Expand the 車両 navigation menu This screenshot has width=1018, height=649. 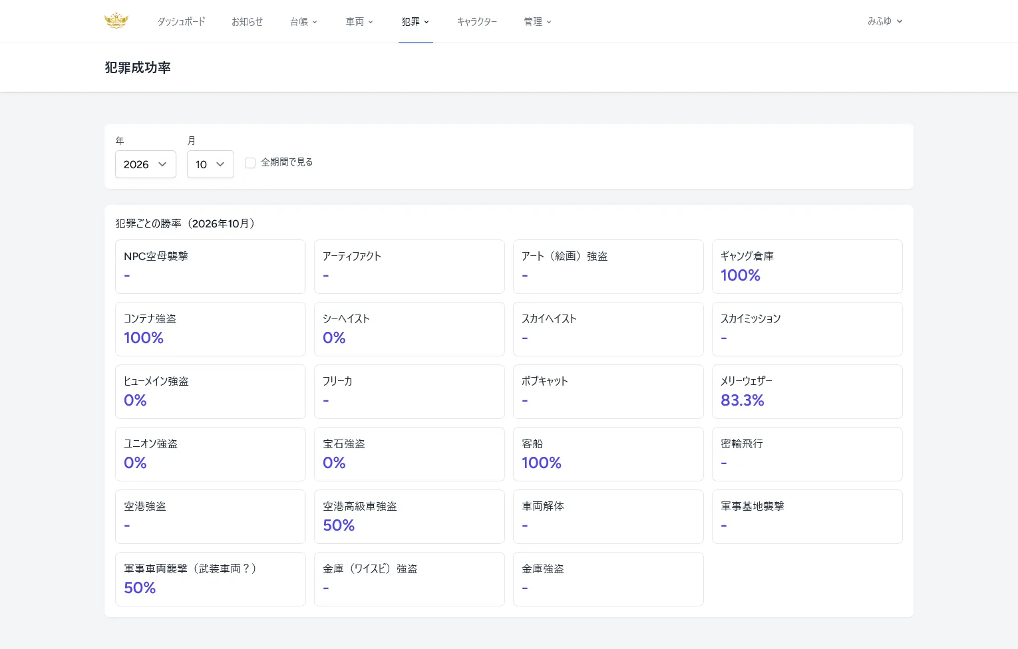click(359, 22)
